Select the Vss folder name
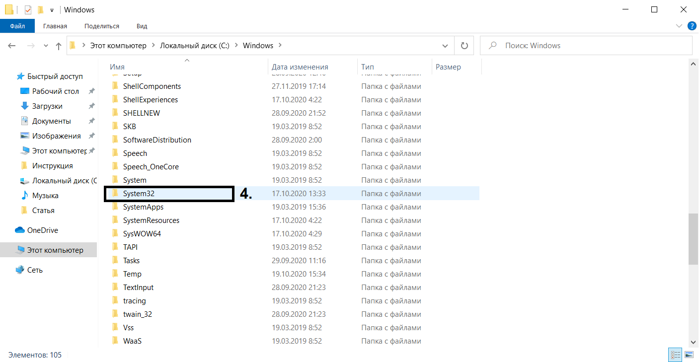 click(128, 328)
